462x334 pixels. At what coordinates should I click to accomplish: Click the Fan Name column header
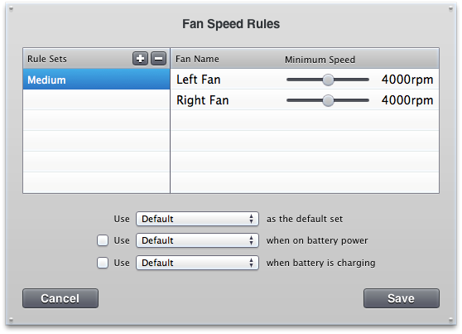tap(197, 59)
